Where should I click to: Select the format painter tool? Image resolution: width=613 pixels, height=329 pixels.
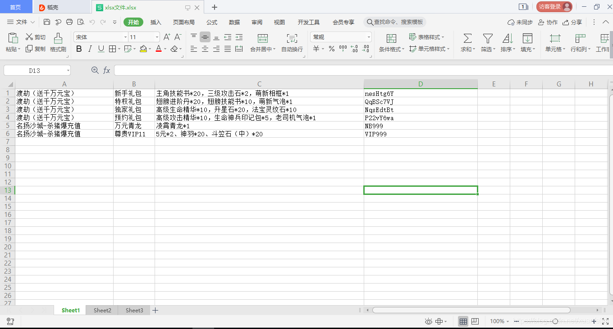pos(58,44)
